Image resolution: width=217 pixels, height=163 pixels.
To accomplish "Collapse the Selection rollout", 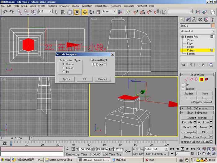I will tap(197, 75).
